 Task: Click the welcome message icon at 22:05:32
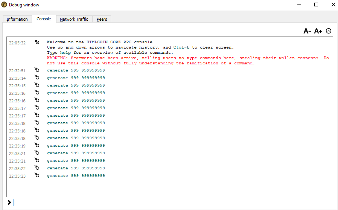[37, 42]
